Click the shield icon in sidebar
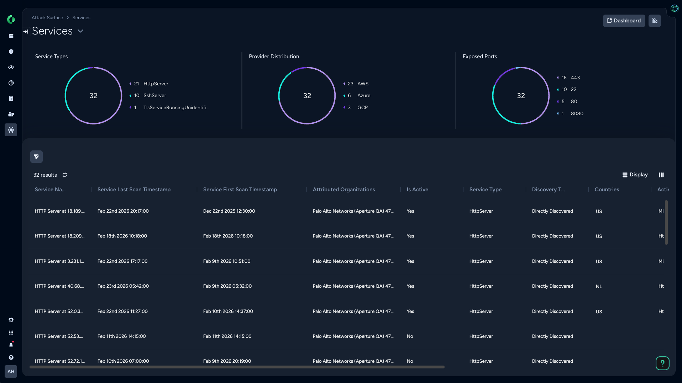682x383 pixels. 11,52
